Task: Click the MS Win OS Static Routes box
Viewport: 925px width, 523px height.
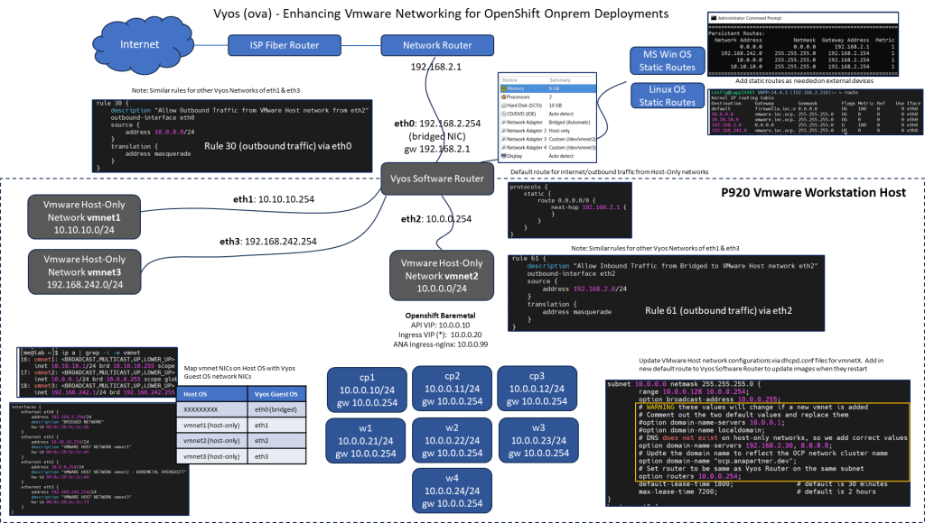Action: click(x=668, y=61)
